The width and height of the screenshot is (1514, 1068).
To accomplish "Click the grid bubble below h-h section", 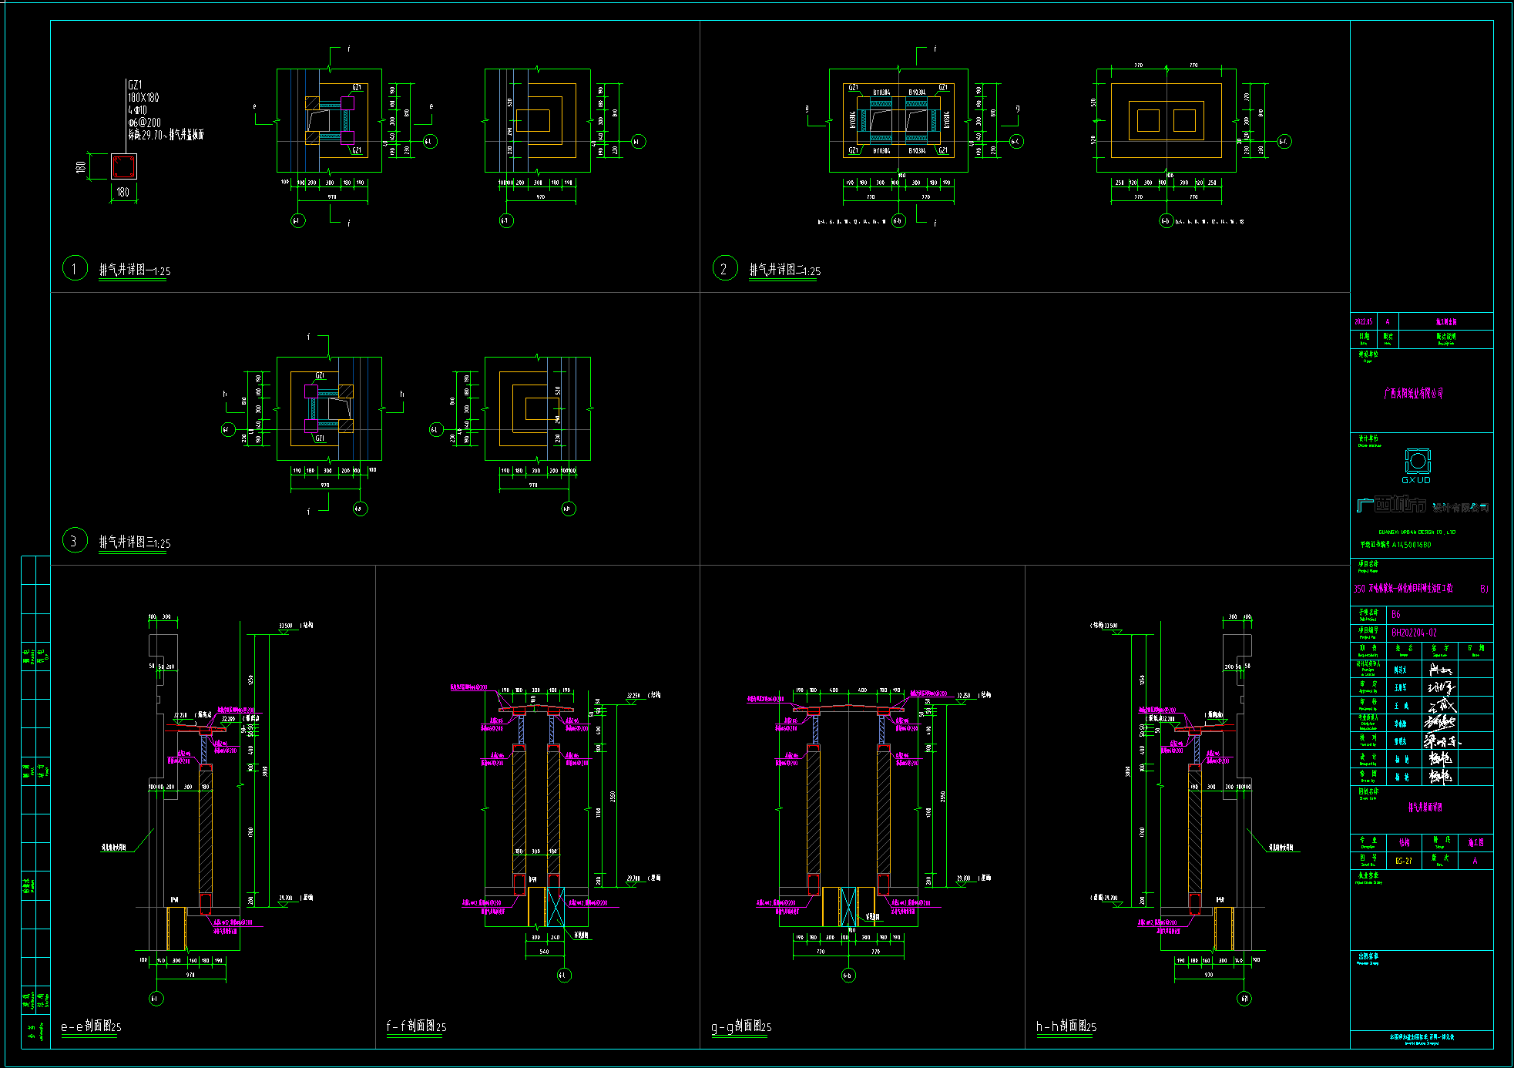I will coord(1244,999).
